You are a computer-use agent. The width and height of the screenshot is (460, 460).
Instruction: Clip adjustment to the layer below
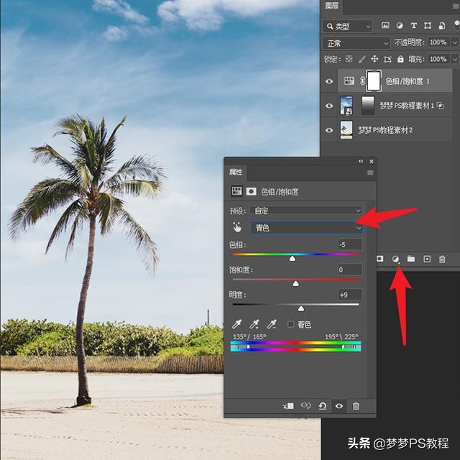coord(288,406)
